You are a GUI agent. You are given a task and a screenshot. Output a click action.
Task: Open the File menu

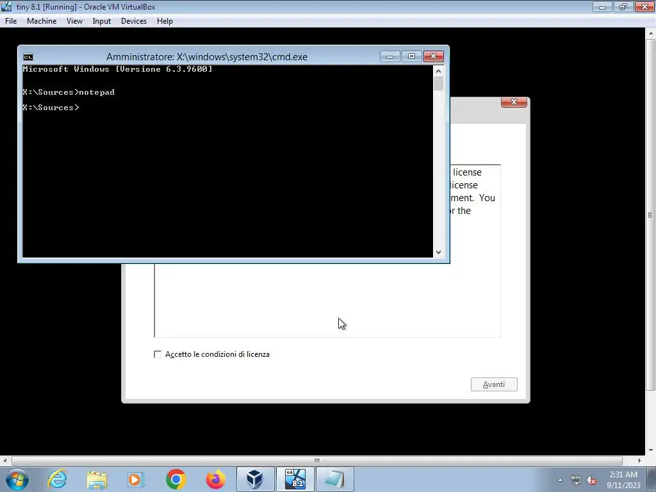[11, 21]
